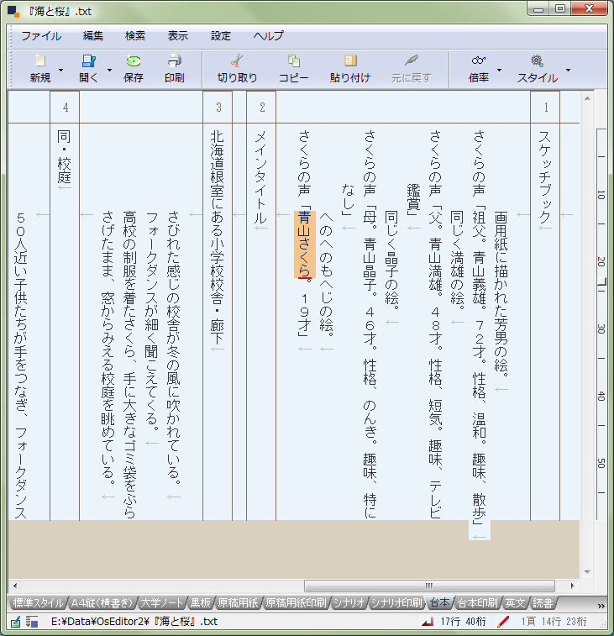614x636 pixels.
Task: Paste using the 貼り付け icon
Action: click(350, 60)
